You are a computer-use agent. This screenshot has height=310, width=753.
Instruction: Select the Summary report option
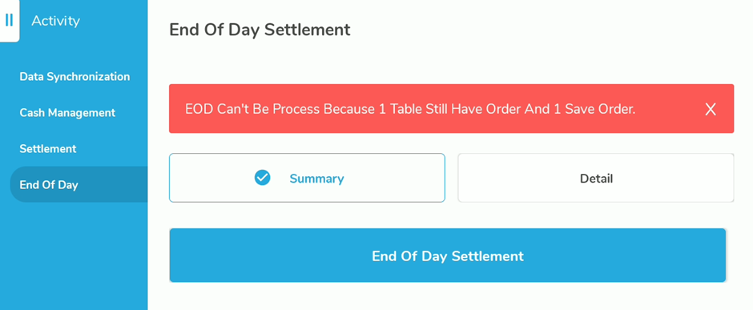307,178
